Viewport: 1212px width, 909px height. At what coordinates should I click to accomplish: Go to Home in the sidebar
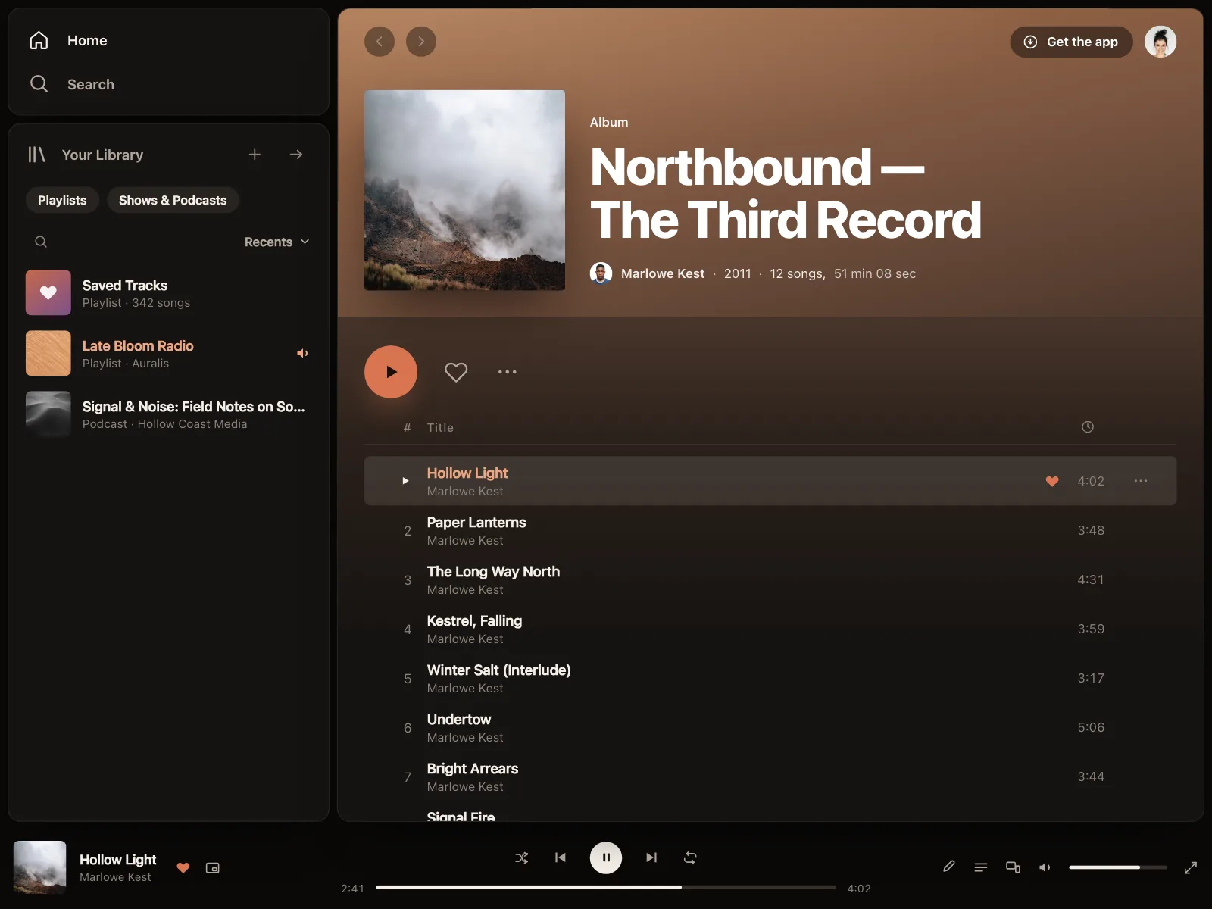68,41
